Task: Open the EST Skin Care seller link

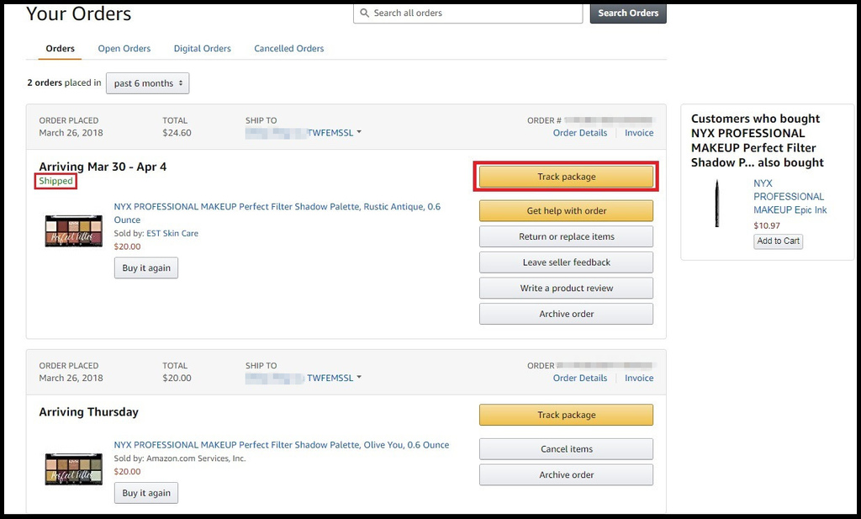Action: [172, 233]
